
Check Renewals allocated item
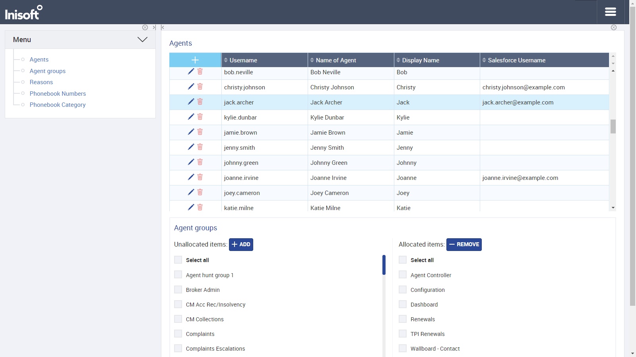[x=403, y=319]
